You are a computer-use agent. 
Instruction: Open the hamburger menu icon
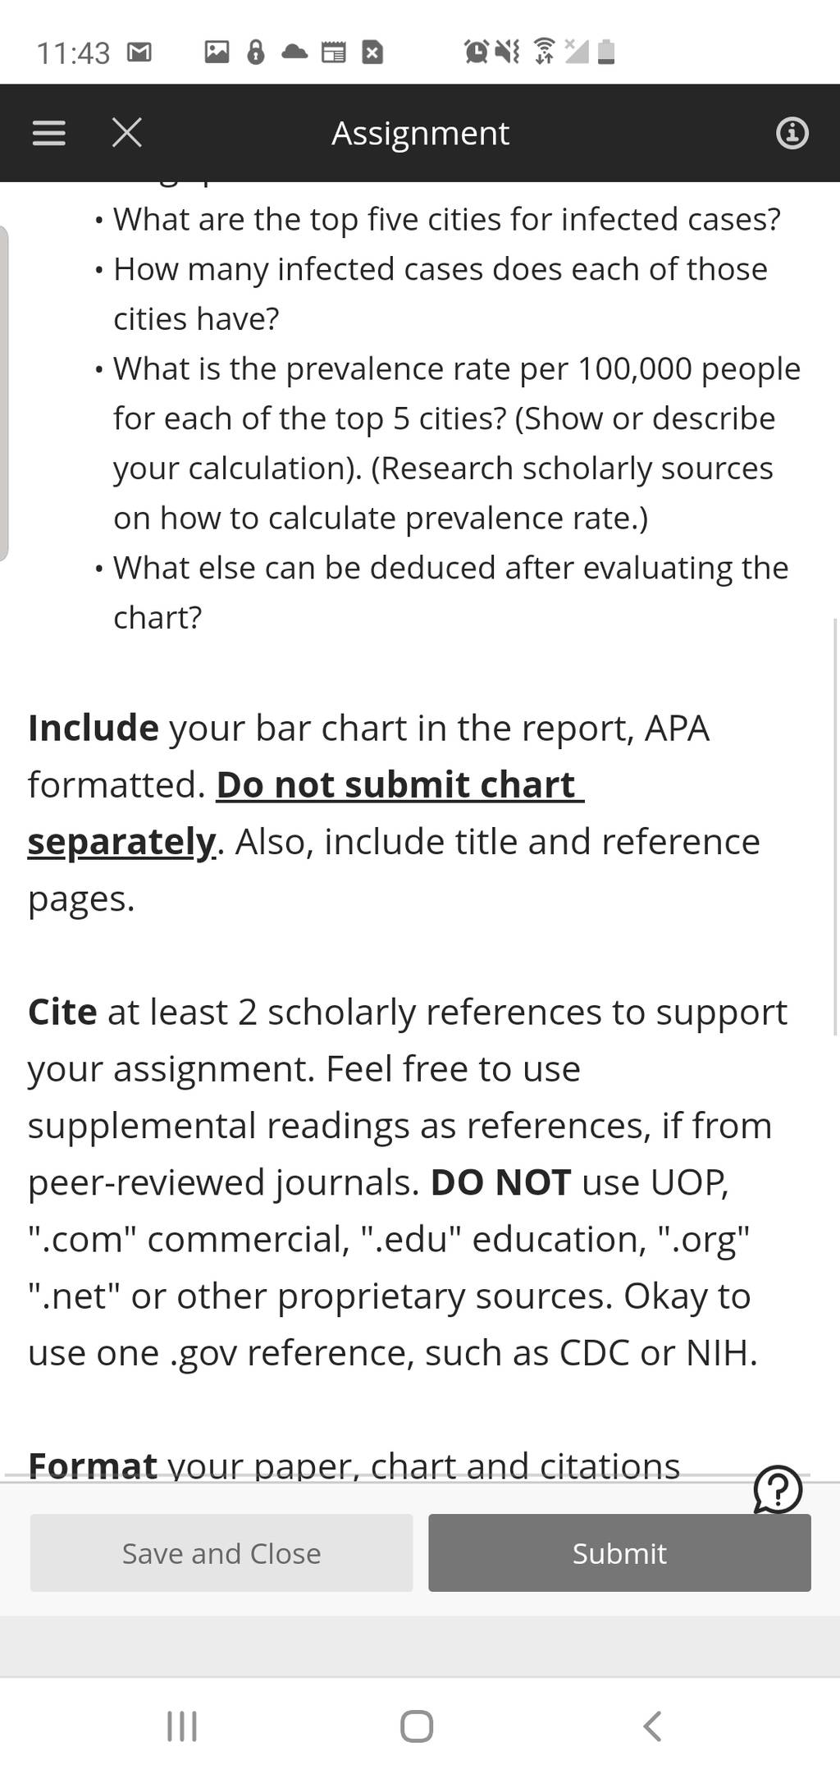coord(48,133)
